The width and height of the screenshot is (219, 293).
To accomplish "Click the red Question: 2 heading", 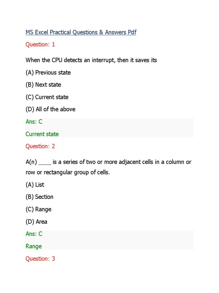I will (x=40, y=146).
